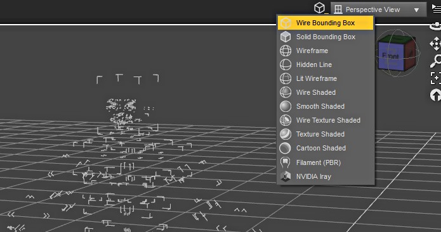The image size is (441, 232).
Task: Select Hidden Line draw style
Action: 326,64
